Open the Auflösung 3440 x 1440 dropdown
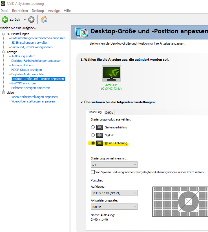Screen dimensions: 208x232 [114, 193]
